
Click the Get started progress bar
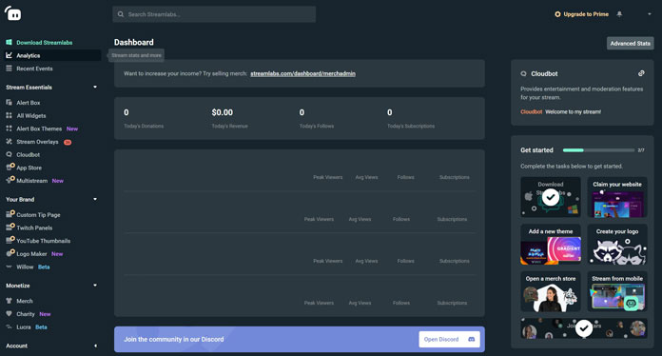coord(598,150)
